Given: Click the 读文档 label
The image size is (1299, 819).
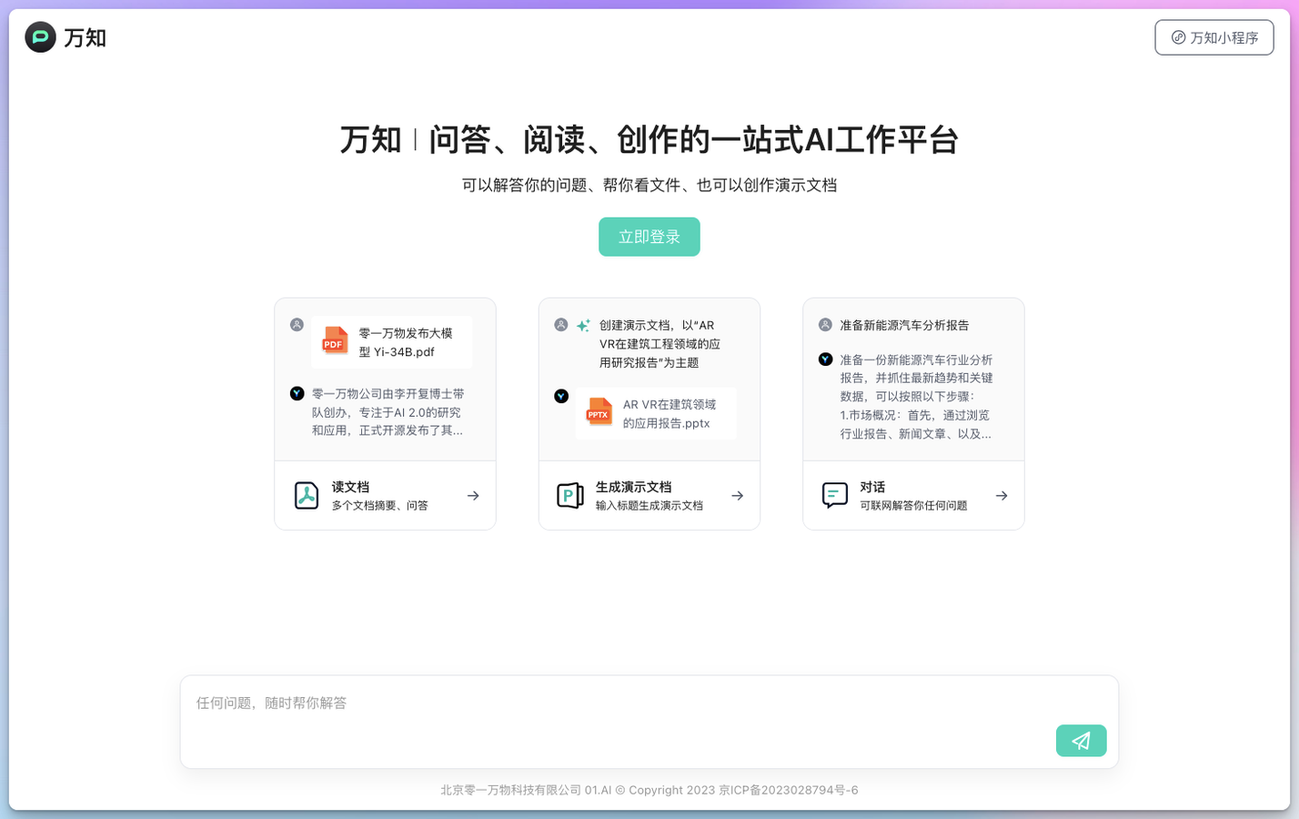Looking at the screenshot, I should pyautogui.click(x=350, y=487).
